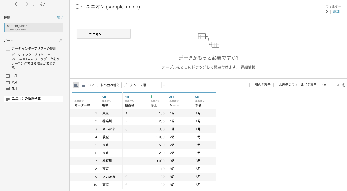This screenshot has height=191, width=347.
Task: Click the number type icon on 売上 column
Action: pos(152,97)
